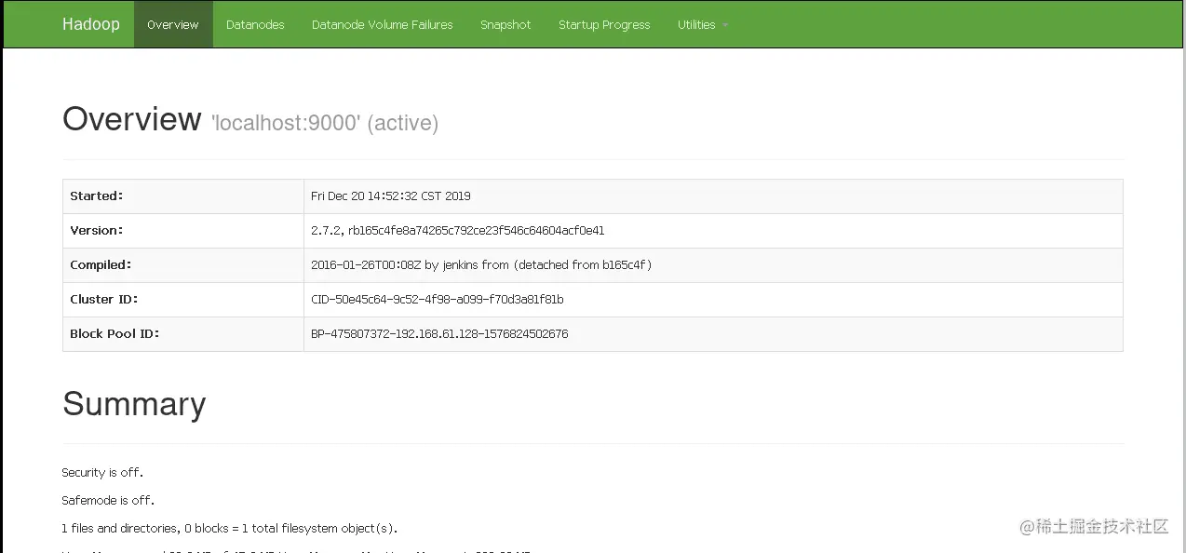Go to Datanode Volume Failures tab
The width and height of the screenshot is (1186, 553).
tap(382, 25)
